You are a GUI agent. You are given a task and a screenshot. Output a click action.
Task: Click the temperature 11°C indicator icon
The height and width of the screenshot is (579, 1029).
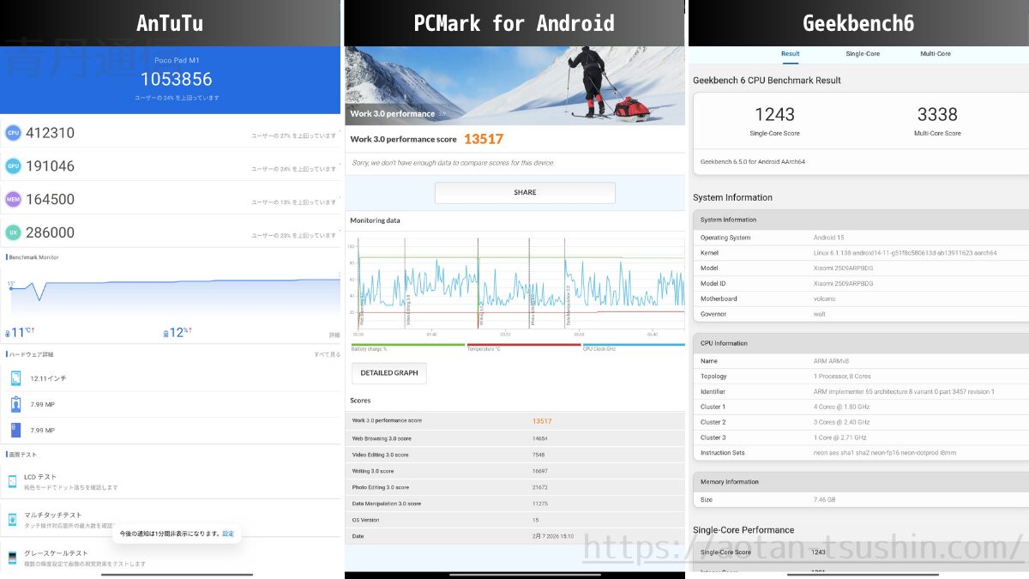coord(9,333)
